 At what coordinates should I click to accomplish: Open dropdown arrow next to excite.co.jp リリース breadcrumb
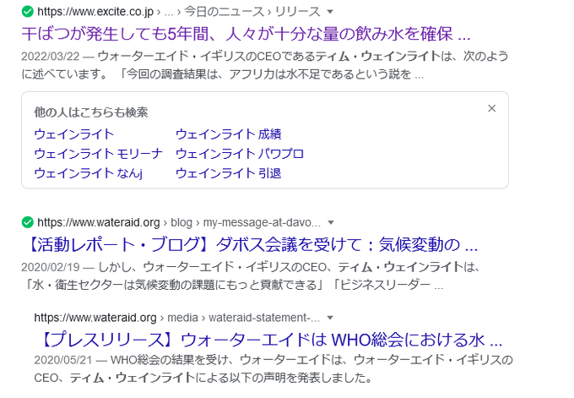(x=330, y=12)
